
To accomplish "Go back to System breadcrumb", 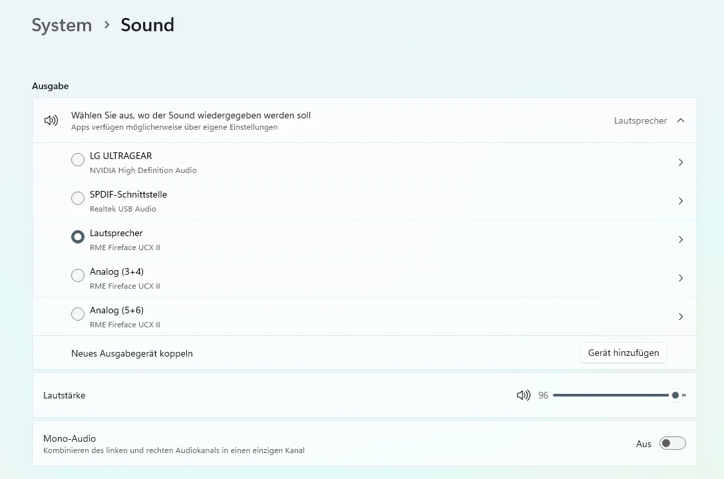I will (62, 25).
